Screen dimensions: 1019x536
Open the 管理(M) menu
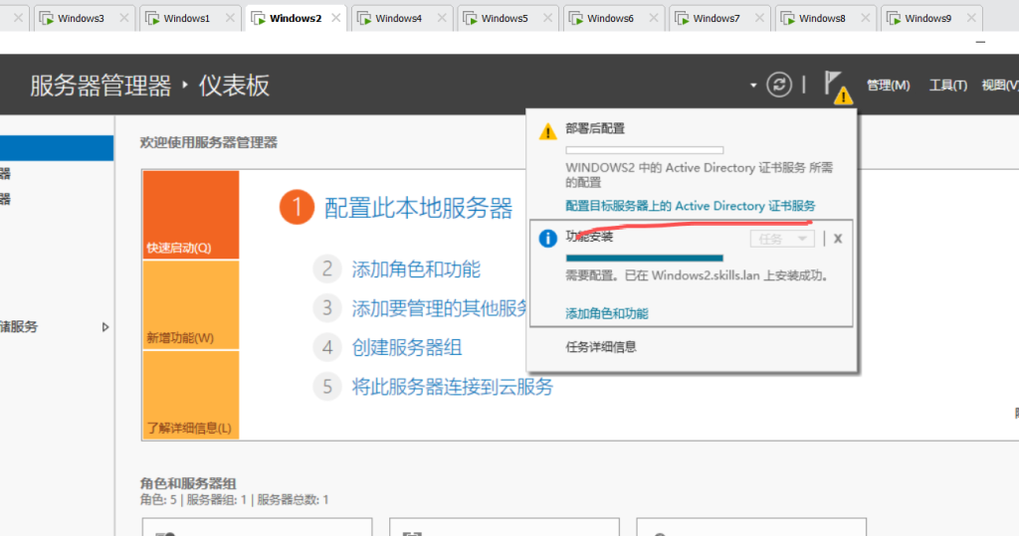click(888, 87)
